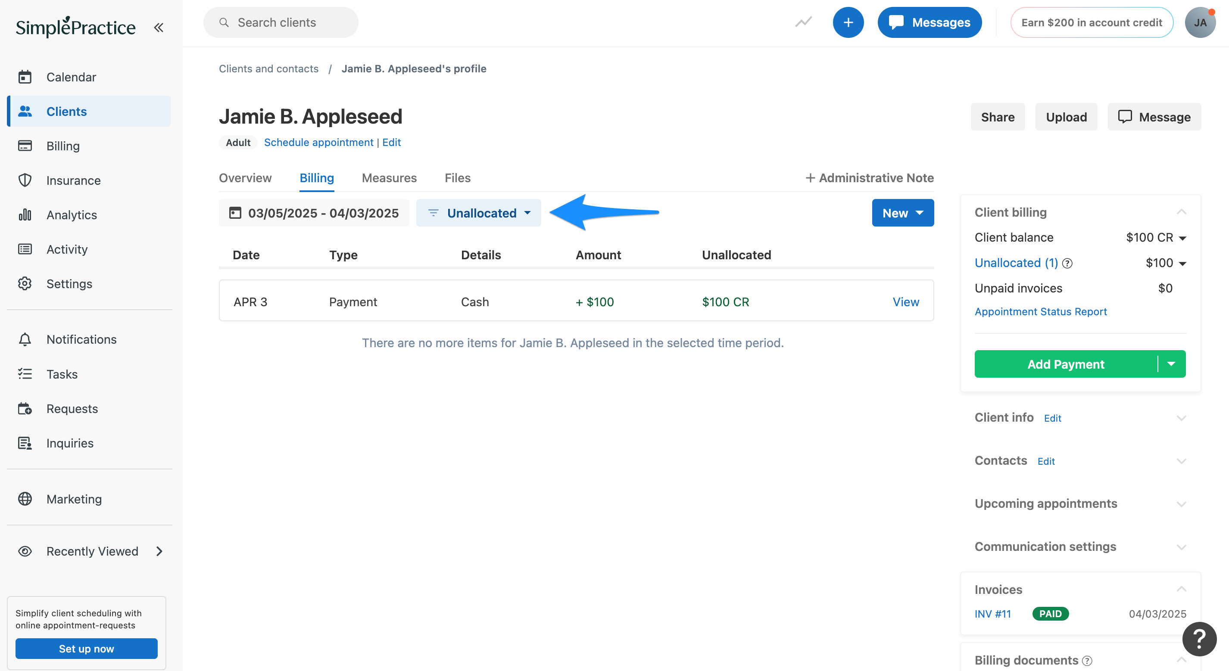Click Edit next to Contacts
Viewport: 1229px width, 671px height.
coord(1046,461)
